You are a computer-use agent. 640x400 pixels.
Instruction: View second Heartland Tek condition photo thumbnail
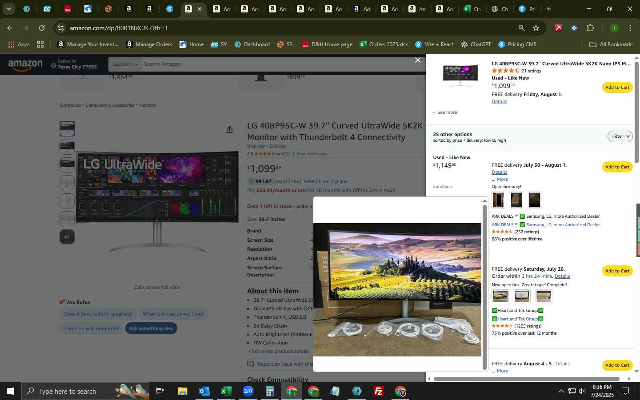[522, 296]
